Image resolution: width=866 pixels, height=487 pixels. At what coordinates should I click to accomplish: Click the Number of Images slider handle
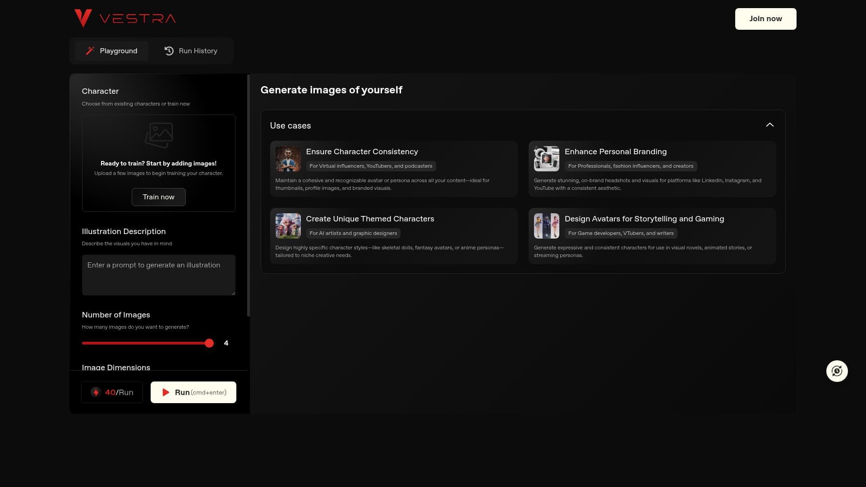point(209,343)
